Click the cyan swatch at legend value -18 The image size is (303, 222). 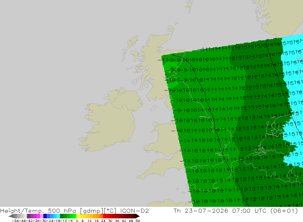coord(58,216)
